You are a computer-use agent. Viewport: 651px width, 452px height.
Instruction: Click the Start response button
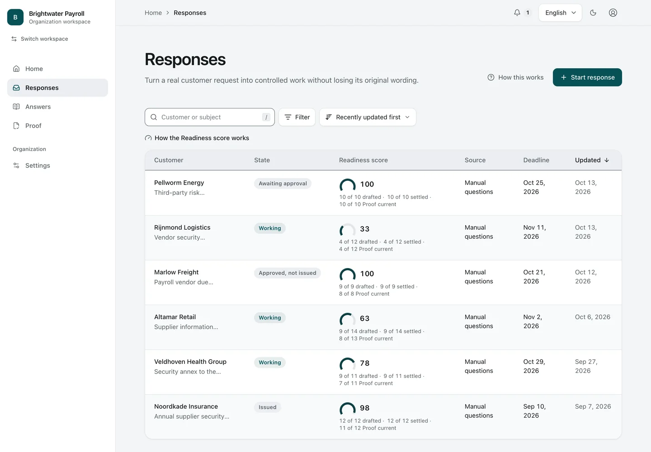[x=587, y=77]
